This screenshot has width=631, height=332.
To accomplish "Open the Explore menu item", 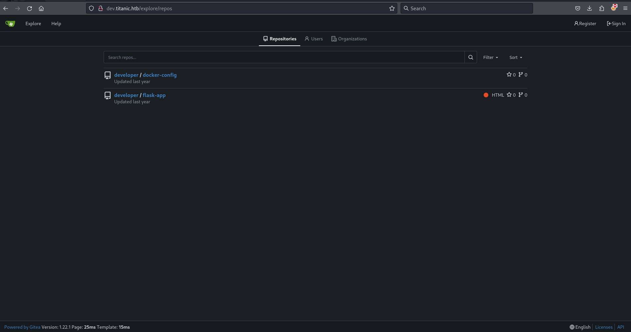I will (x=33, y=24).
